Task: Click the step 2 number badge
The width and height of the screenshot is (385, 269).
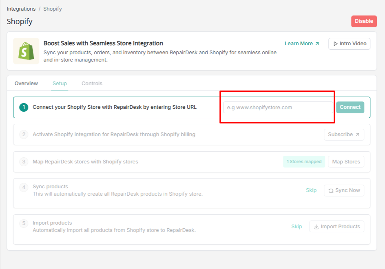Action: 24,134
